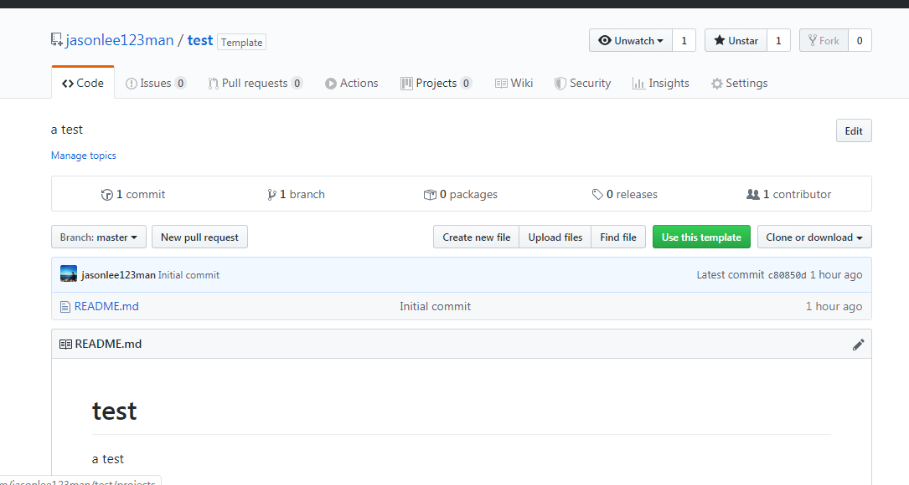Click the Template badge label
Image resolution: width=909 pixels, height=485 pixels.
click(x=242, y=43)
